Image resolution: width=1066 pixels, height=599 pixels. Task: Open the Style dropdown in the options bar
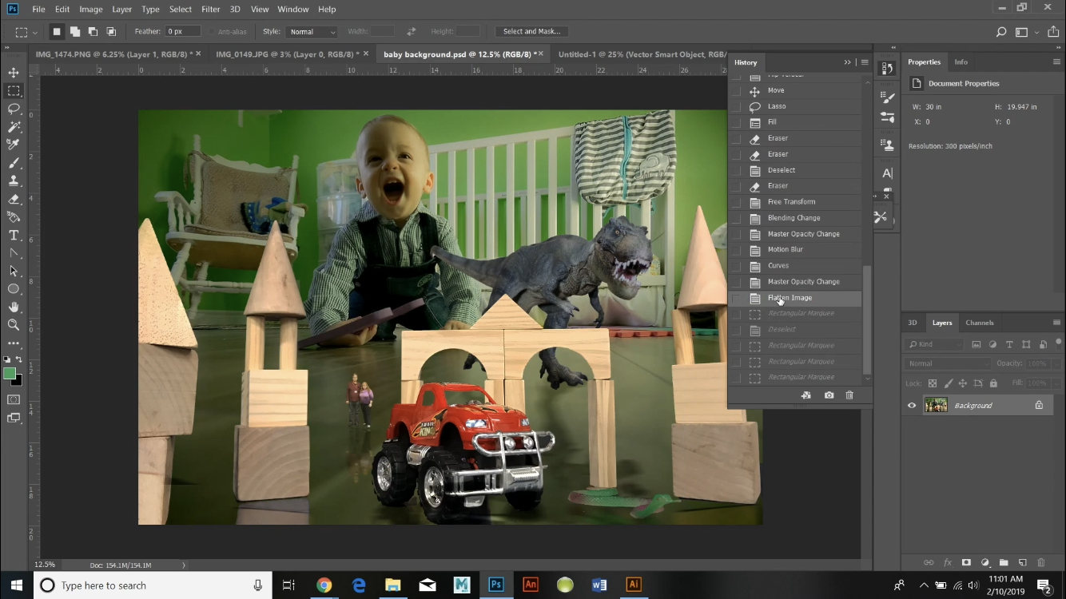click(x=312, y=31)
